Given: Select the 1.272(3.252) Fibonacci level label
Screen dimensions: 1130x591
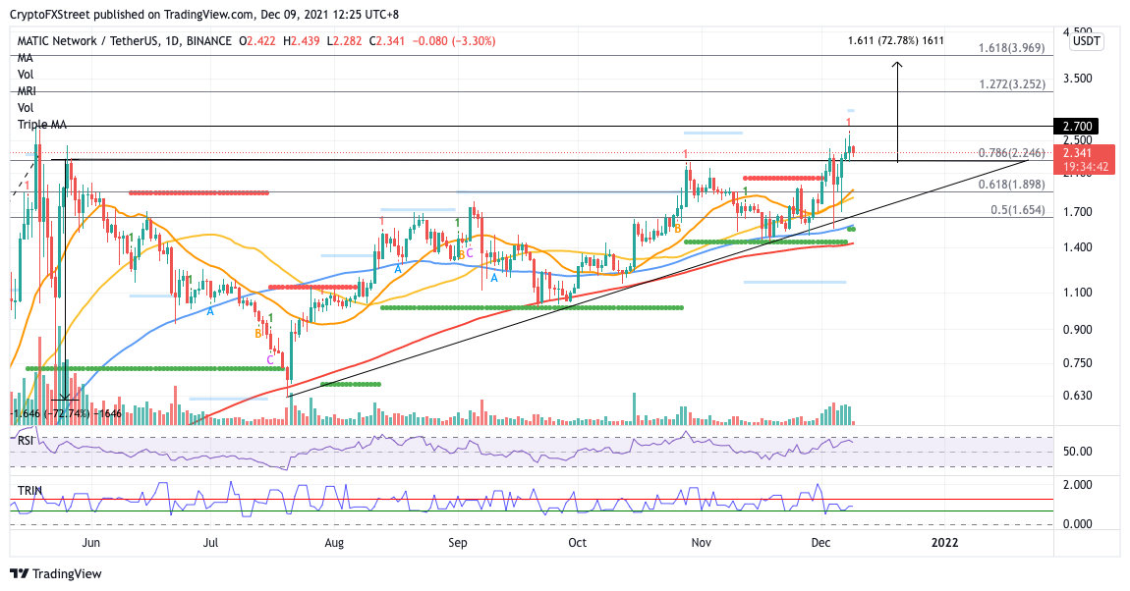Looking at the screenshot, I should [x=1012, y=84].
